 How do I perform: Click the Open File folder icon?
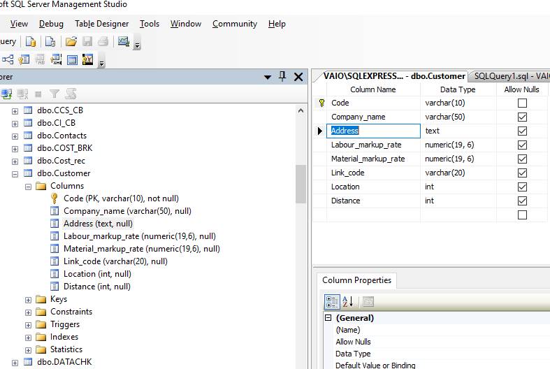coord(71,42)
